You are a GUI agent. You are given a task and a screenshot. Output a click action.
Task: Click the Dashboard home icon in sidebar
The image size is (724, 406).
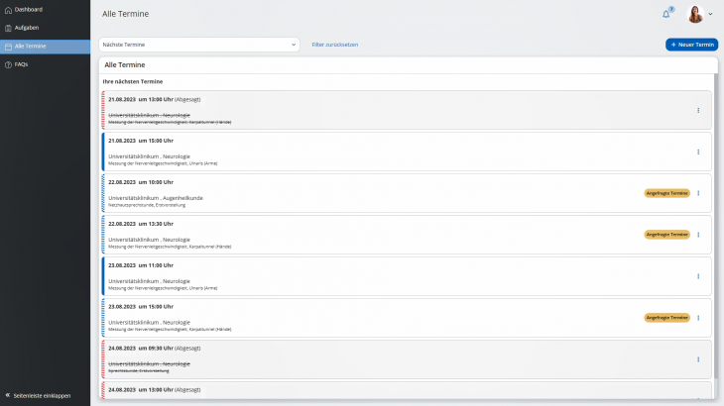point(9,9)
